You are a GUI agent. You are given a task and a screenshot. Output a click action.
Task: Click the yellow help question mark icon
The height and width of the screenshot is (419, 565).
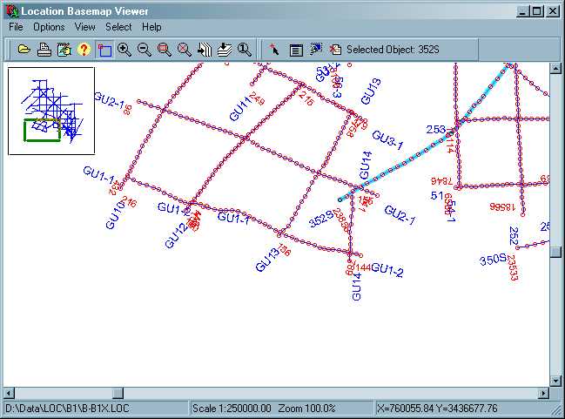tap(84, 50)
